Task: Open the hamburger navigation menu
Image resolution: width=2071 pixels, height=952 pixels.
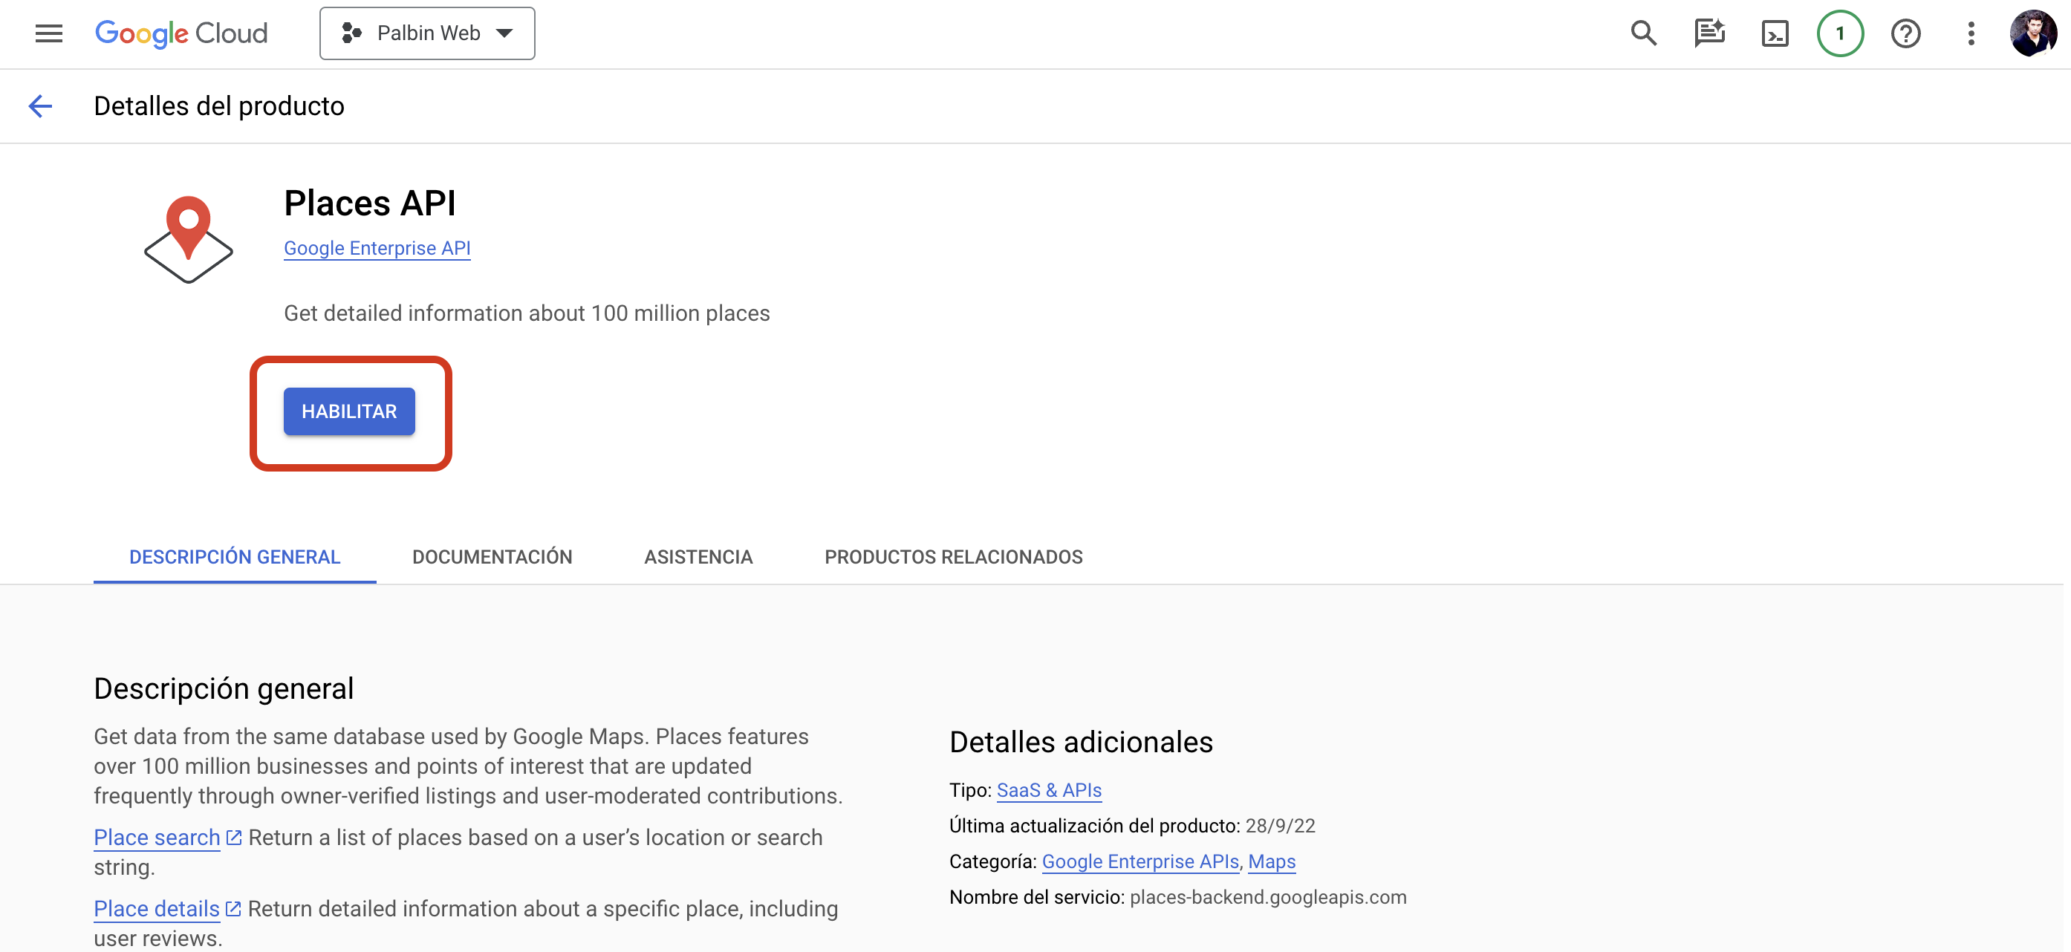Action: click(x=49, y=33)
